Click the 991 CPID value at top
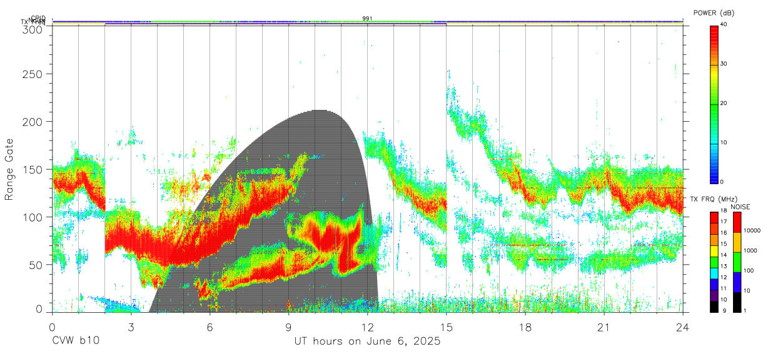The height and width of the screenshot is (354, 768). tap(368, 19)
